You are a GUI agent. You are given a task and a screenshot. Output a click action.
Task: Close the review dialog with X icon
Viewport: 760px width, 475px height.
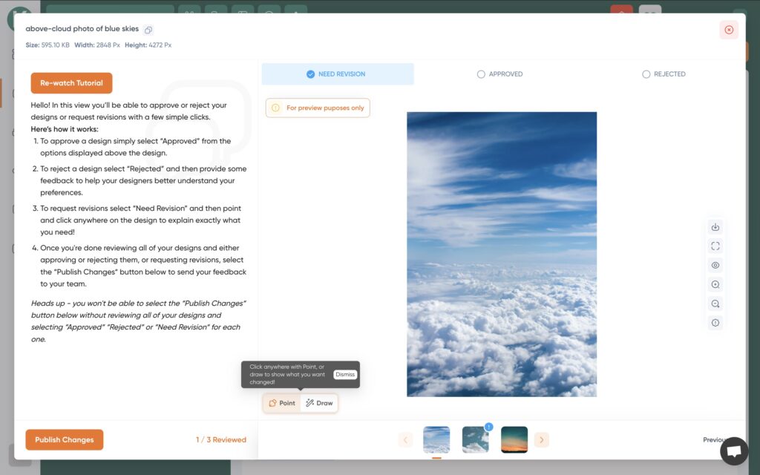729,30
